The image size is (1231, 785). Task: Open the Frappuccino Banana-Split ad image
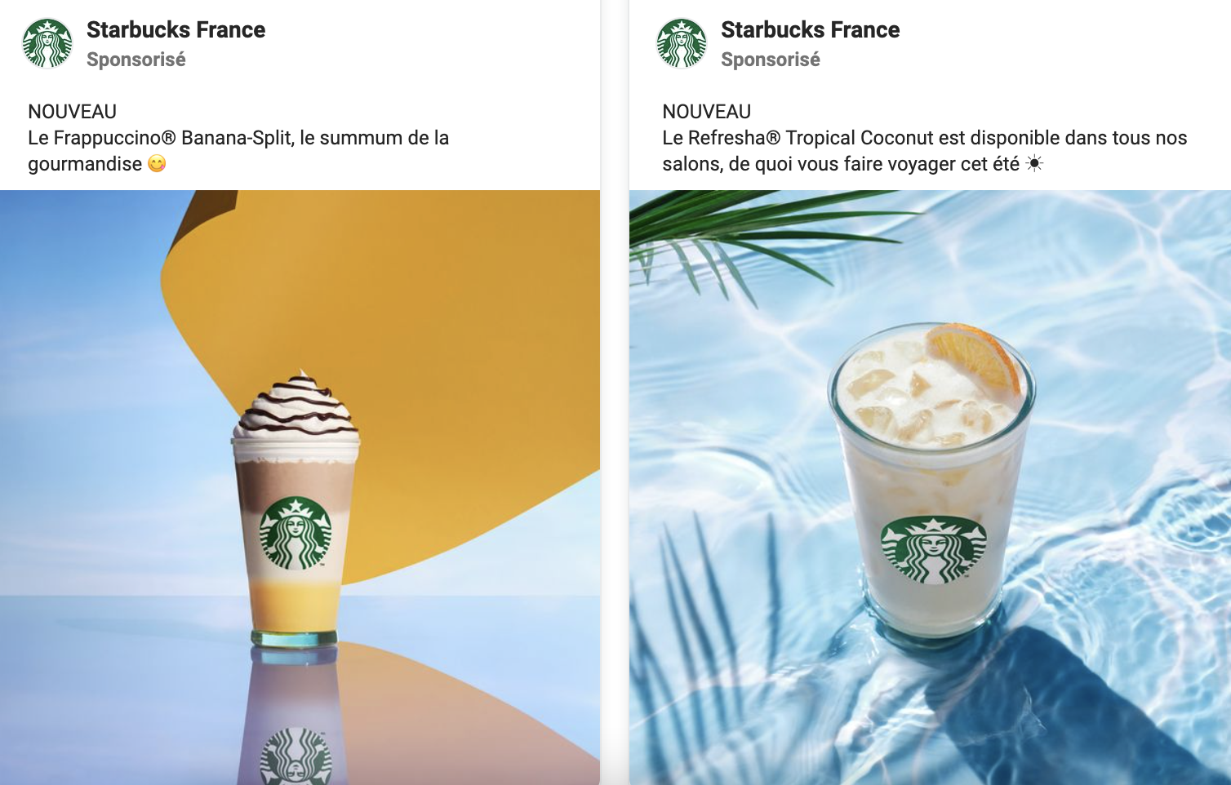(300, 487)
